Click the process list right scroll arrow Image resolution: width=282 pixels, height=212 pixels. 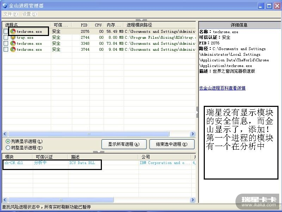[x=193, y=134]
